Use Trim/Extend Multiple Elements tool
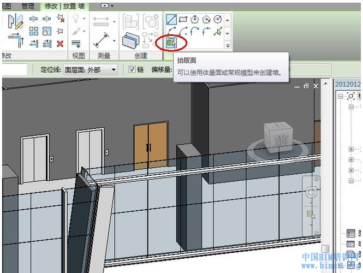Image resolution: width=363 pixels, height=273 pixels. pos(47,44)
